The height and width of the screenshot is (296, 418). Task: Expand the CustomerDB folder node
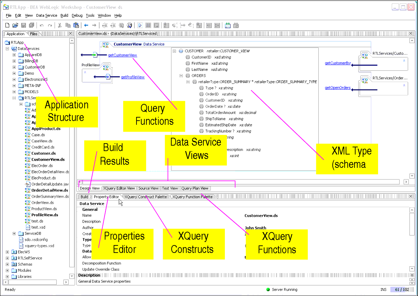14,67
